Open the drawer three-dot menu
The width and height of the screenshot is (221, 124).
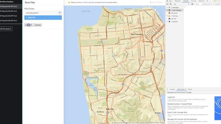167,89
